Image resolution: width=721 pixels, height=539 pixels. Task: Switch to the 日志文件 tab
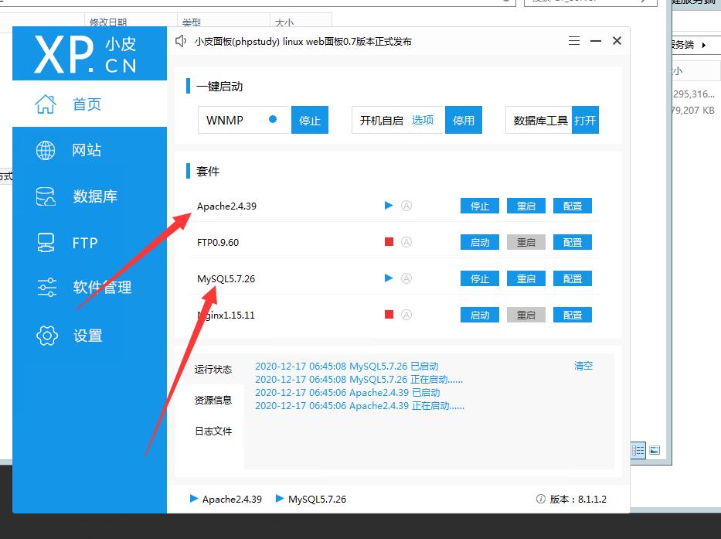[213, 431]
